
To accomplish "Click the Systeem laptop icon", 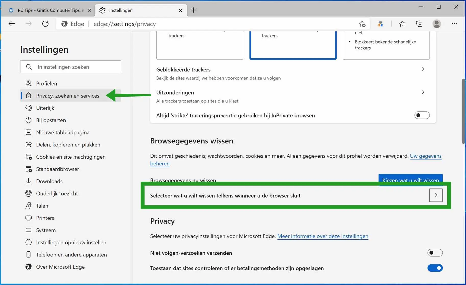I will 29,230.
